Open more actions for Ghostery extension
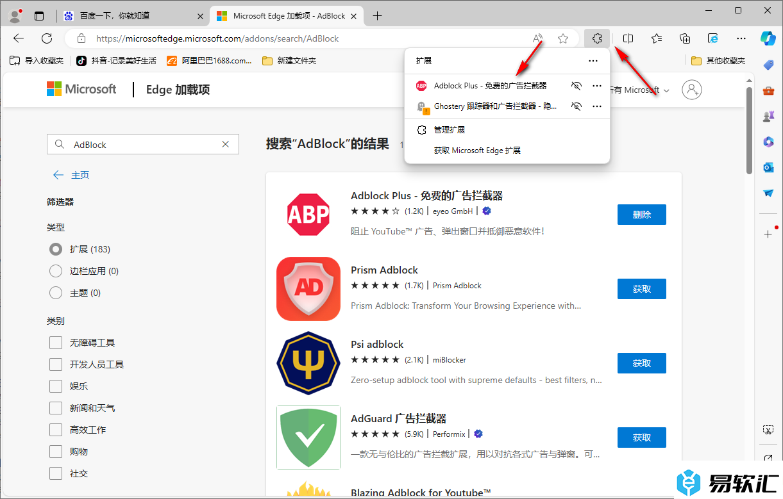Screen dimensions: 783x499 click(x=597, y=106)
